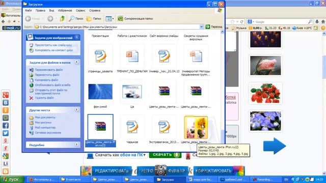Collapse the Задачи для изображений panel
Viewport: 326px width, 183px height.
point(77,37)
